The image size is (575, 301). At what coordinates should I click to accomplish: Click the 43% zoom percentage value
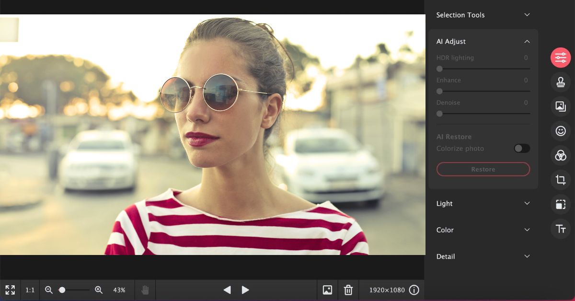point(119,290)
